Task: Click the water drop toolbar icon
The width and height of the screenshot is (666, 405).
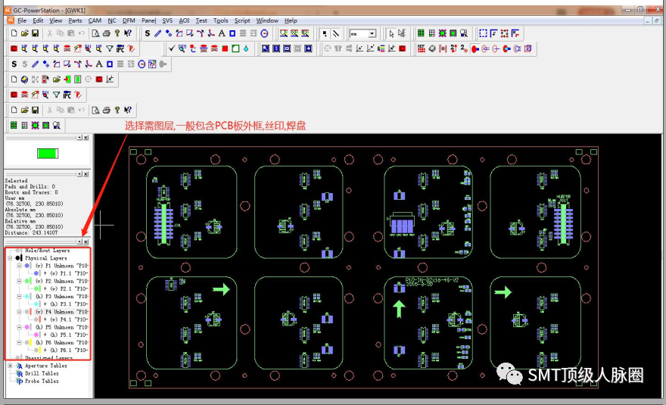Action: 246,48
